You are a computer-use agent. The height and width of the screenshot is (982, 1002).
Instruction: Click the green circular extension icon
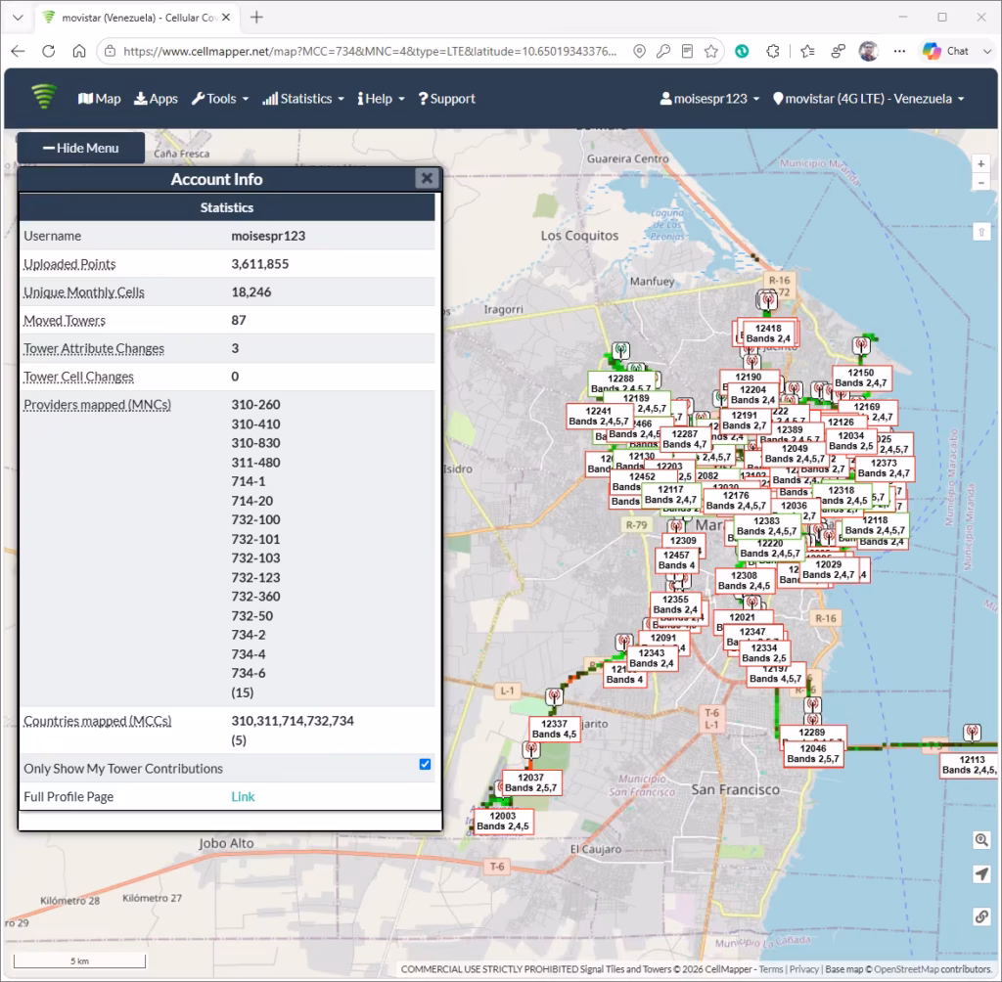742,51
